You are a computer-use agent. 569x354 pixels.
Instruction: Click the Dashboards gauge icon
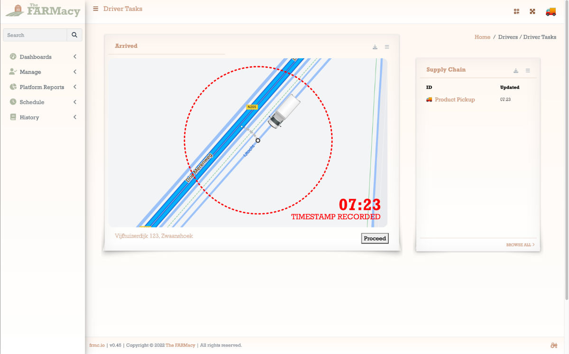[13, 57]
